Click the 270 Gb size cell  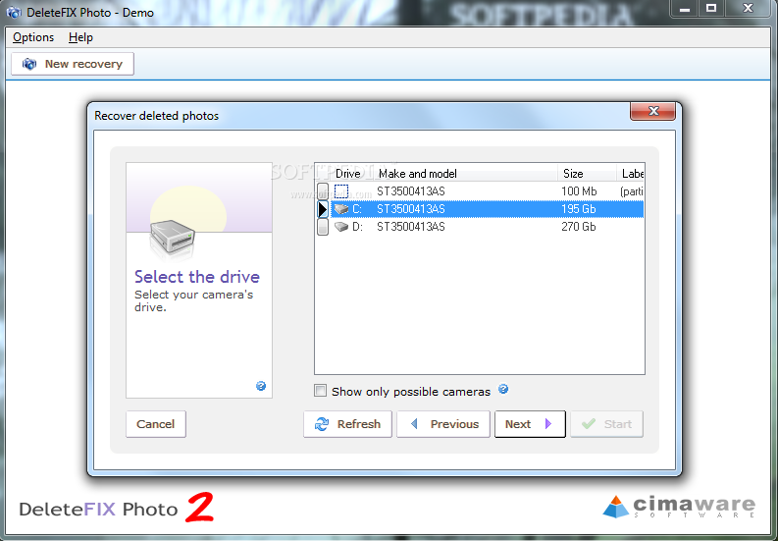click(x=579, y=227)
